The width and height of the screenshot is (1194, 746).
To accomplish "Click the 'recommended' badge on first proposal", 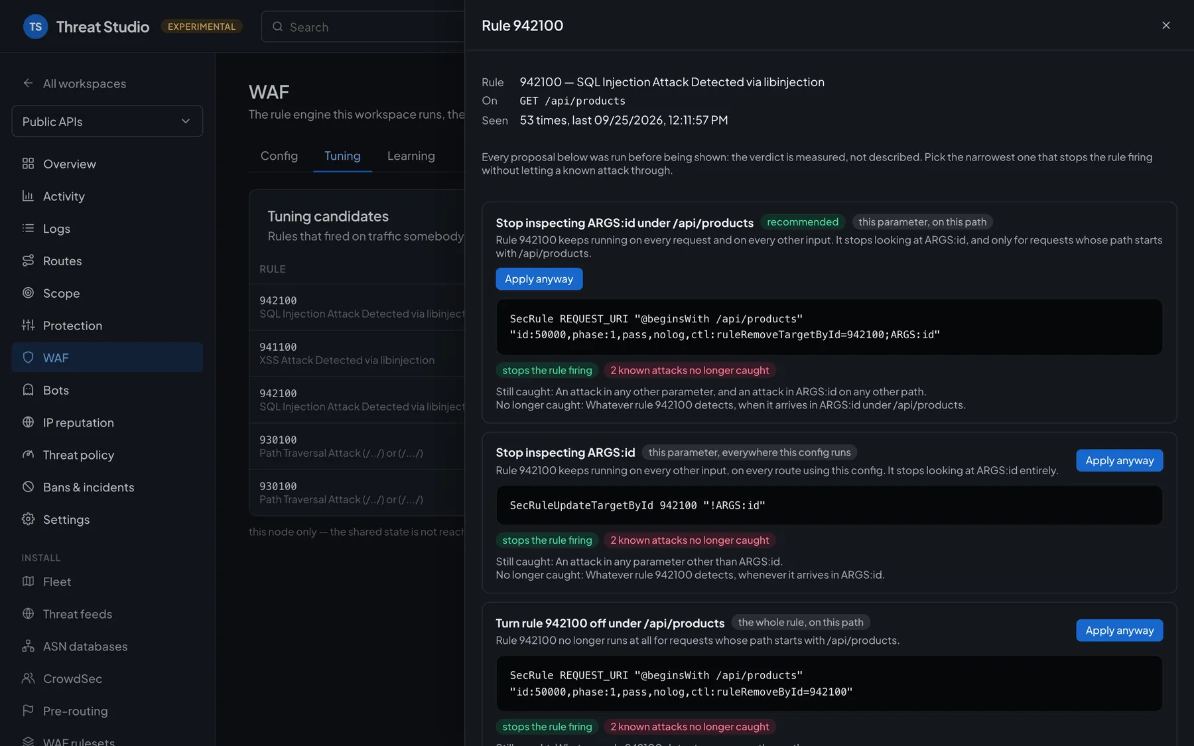I will (803, 222).
